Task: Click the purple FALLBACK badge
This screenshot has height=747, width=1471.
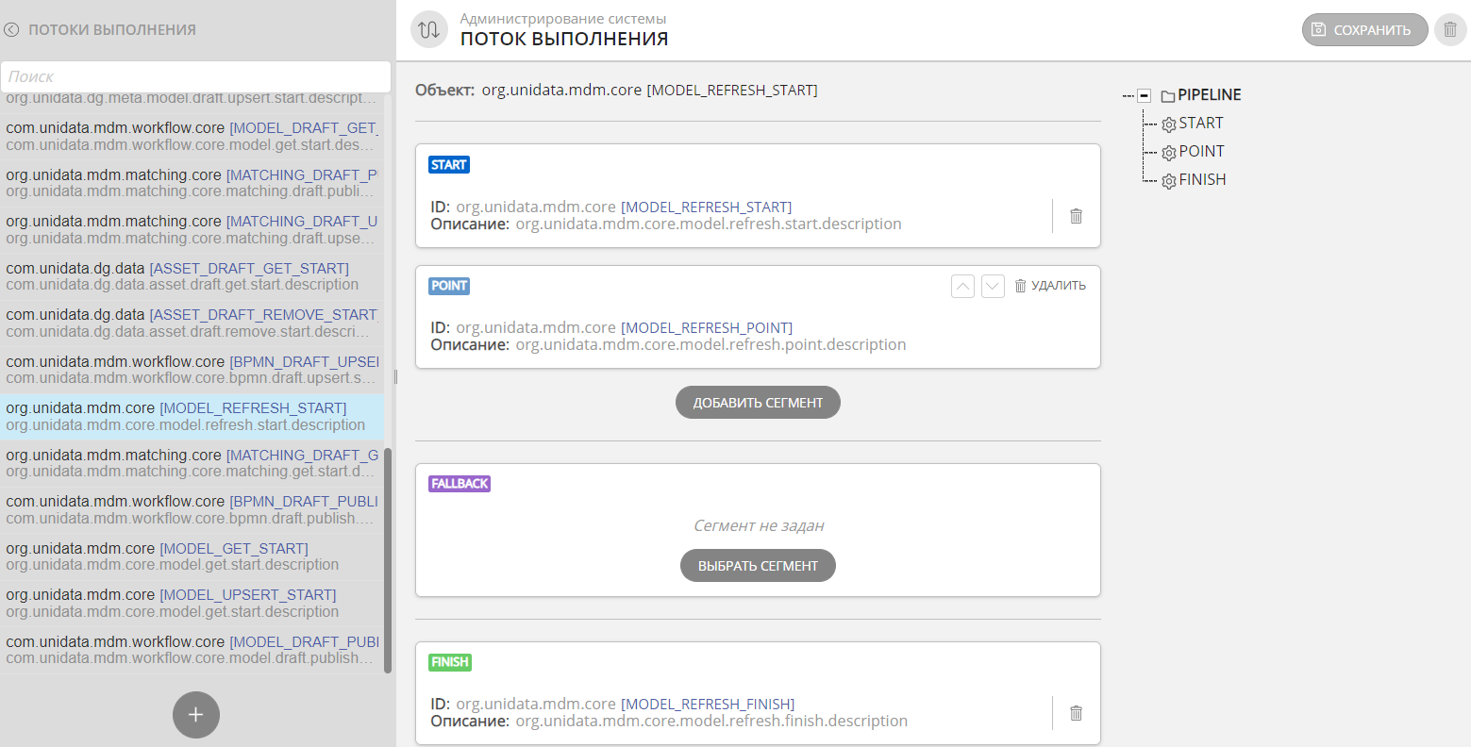Action: (460, 484)
